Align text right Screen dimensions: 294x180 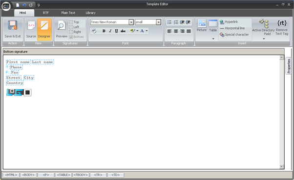[x=182, y=31]
